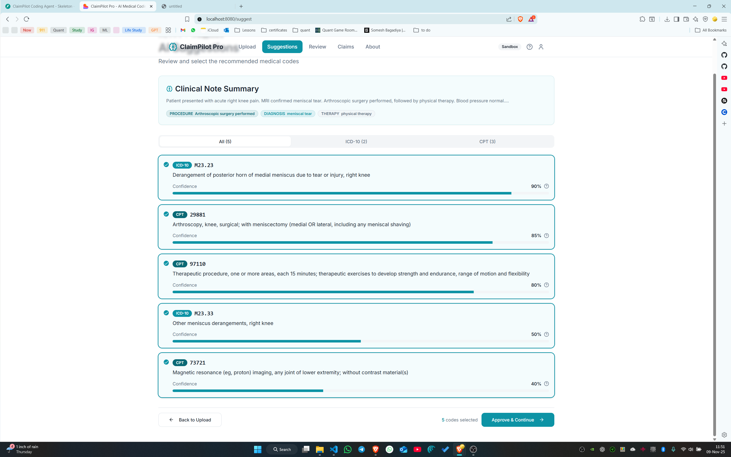The image size is (731, 457).
Task: Switch to the ICD-10 (2) tab
Action: pos(356,141)
